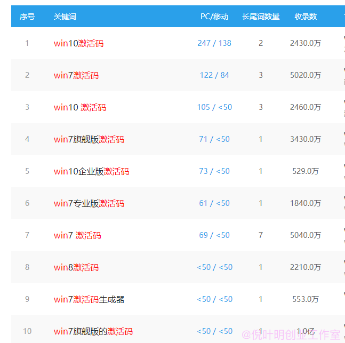
Task: Open keyword win7 激活码 in row 7
Action: click(x=77, y=235)
